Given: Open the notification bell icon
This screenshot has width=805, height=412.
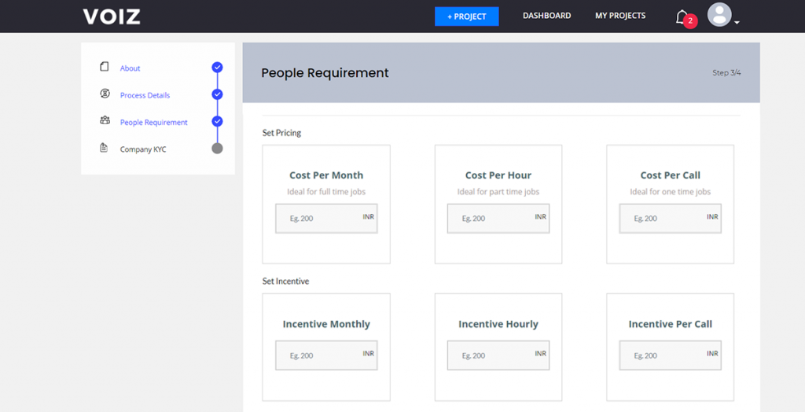Looking at the screenshot, I should tap(682, 17).
